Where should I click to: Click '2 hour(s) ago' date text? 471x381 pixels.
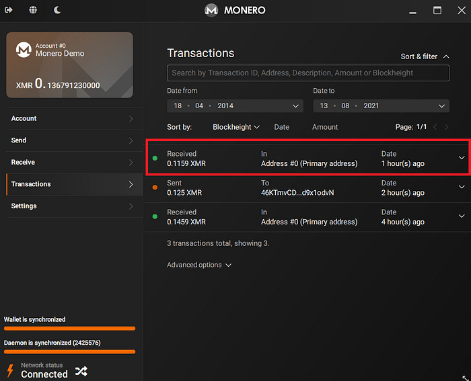pos(403,193)
